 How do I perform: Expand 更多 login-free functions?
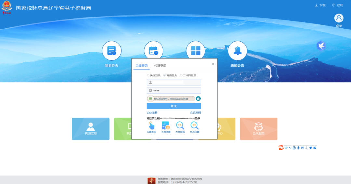pos(197,118)
